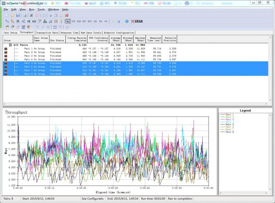
Task: Click the IXIA logo in the toolbar
Action: (x=137, y=21)
